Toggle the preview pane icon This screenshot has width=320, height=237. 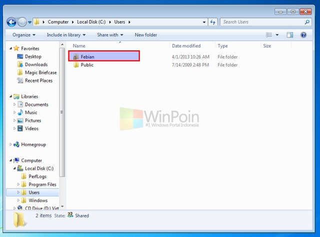[290, 35]
